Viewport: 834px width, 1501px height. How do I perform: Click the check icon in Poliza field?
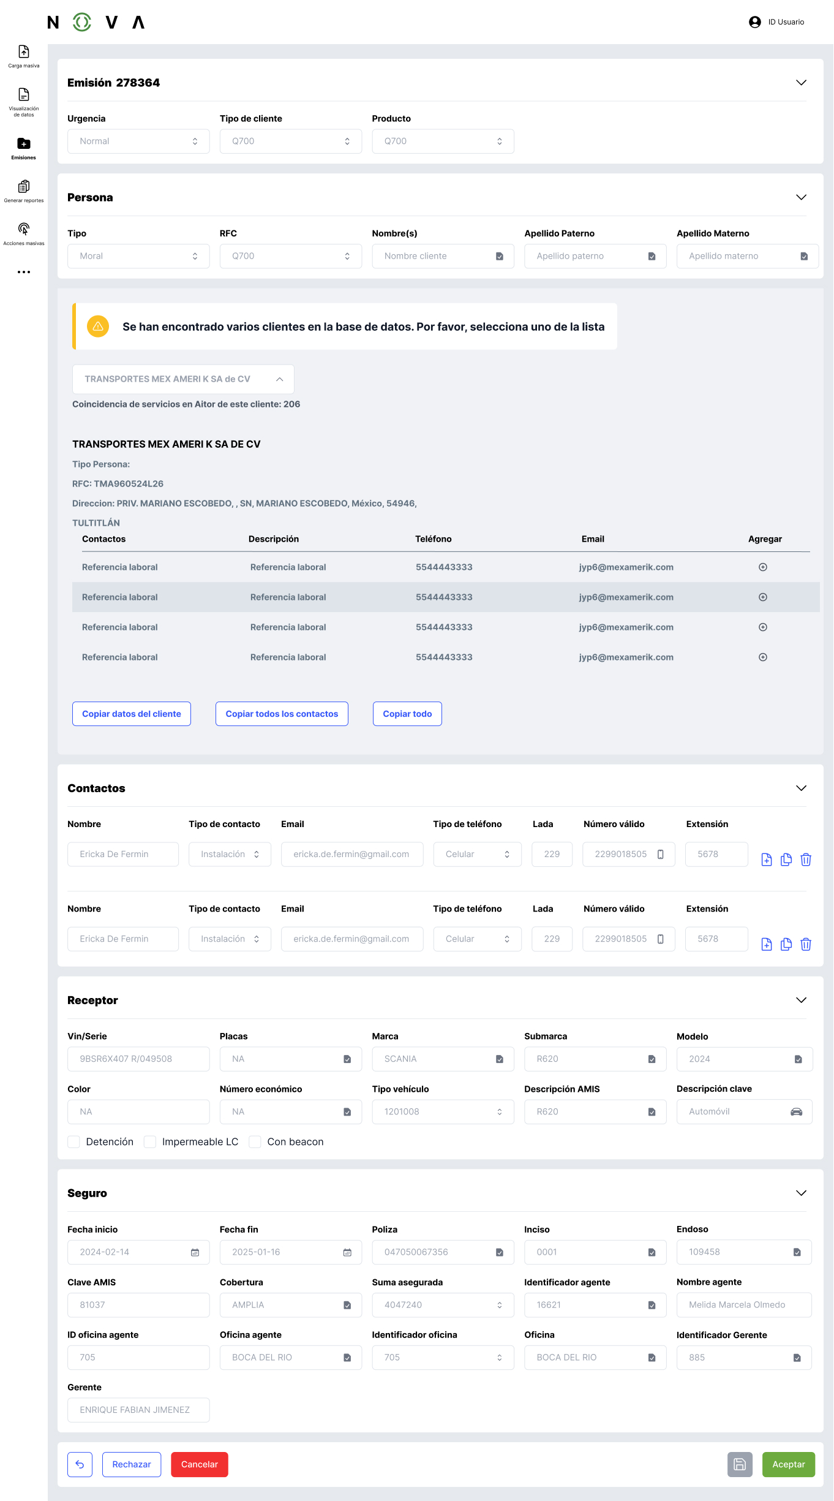[500, 1252]
